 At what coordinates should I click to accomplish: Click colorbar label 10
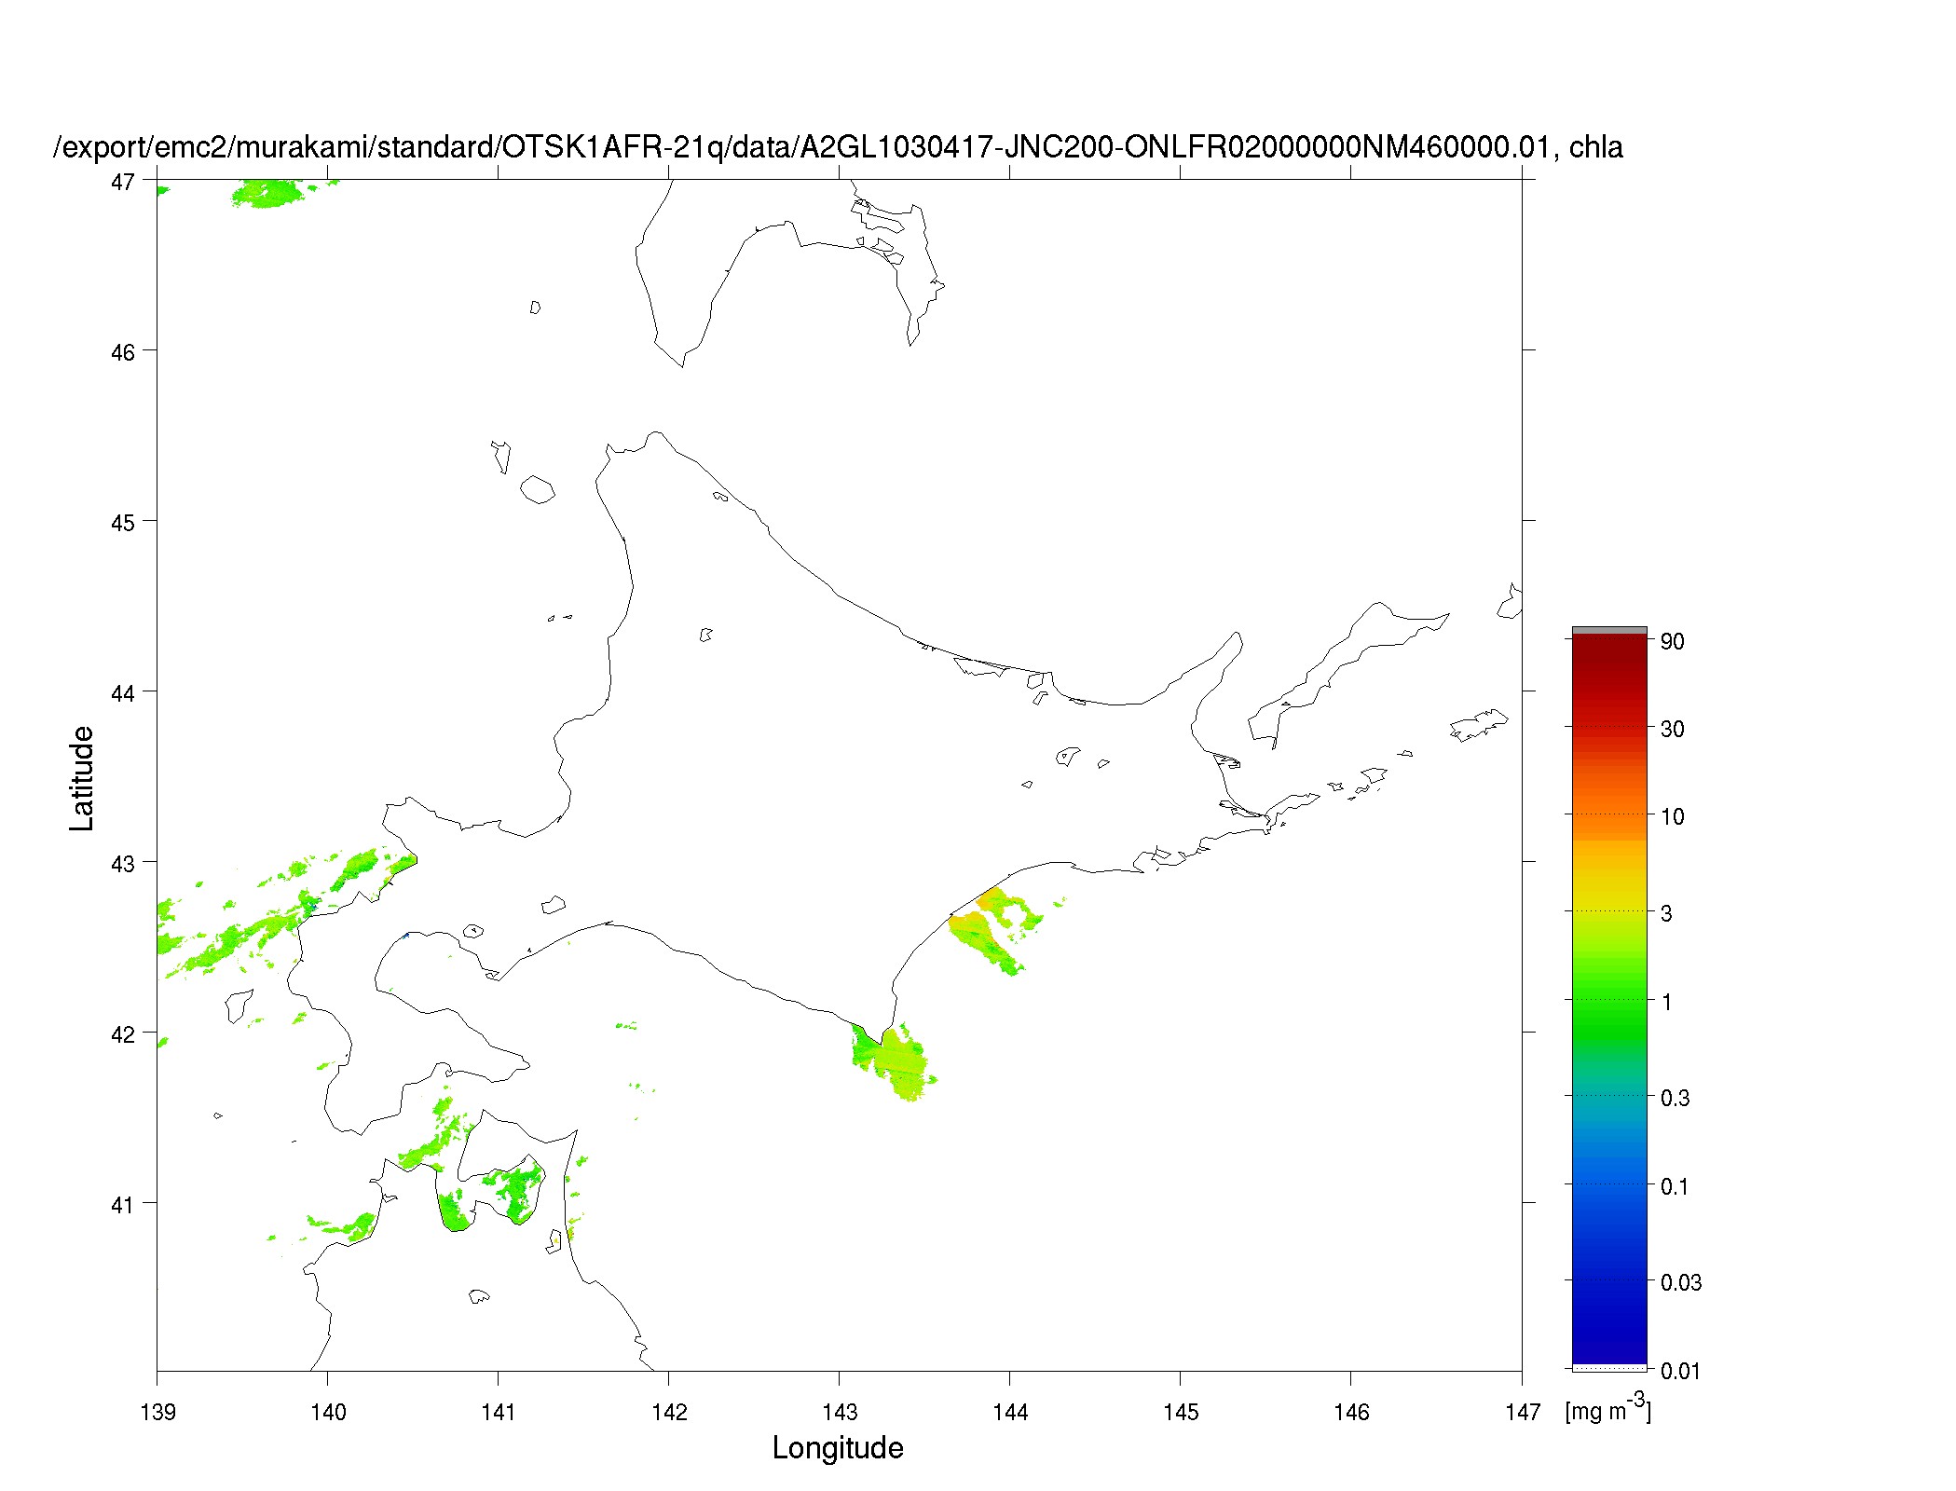tap(1673, 817)
